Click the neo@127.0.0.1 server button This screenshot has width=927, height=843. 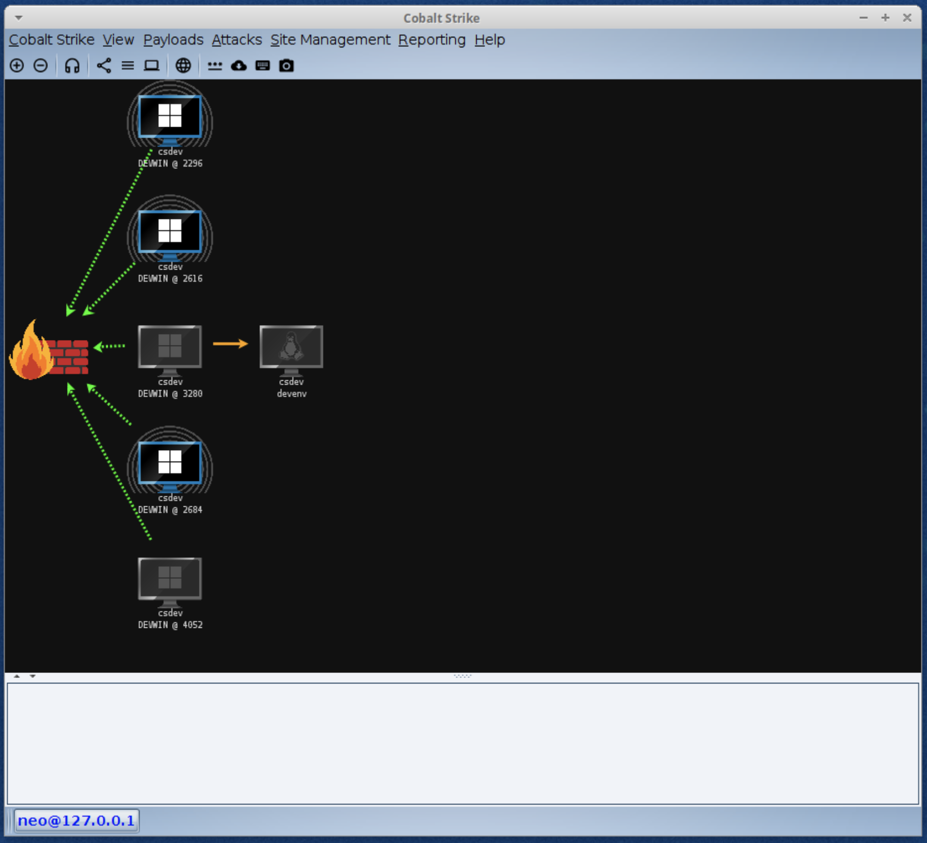(76, 820)
